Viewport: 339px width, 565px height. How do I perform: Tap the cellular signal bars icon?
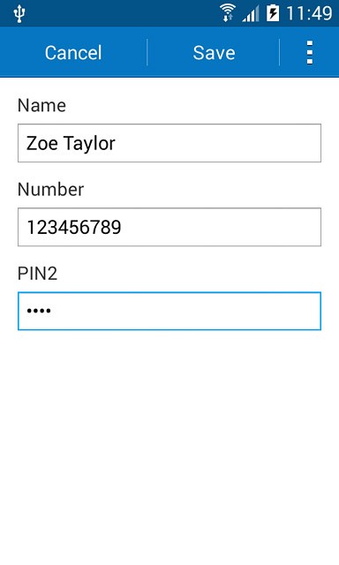(251, 14)
